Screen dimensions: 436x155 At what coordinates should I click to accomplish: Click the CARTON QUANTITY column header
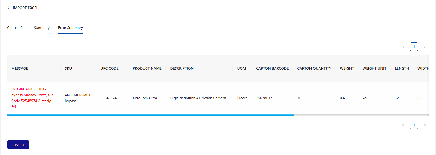(x=314, y=68)
